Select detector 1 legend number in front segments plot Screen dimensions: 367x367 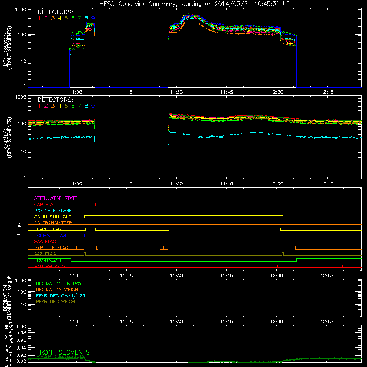click(x=39, y=18)
